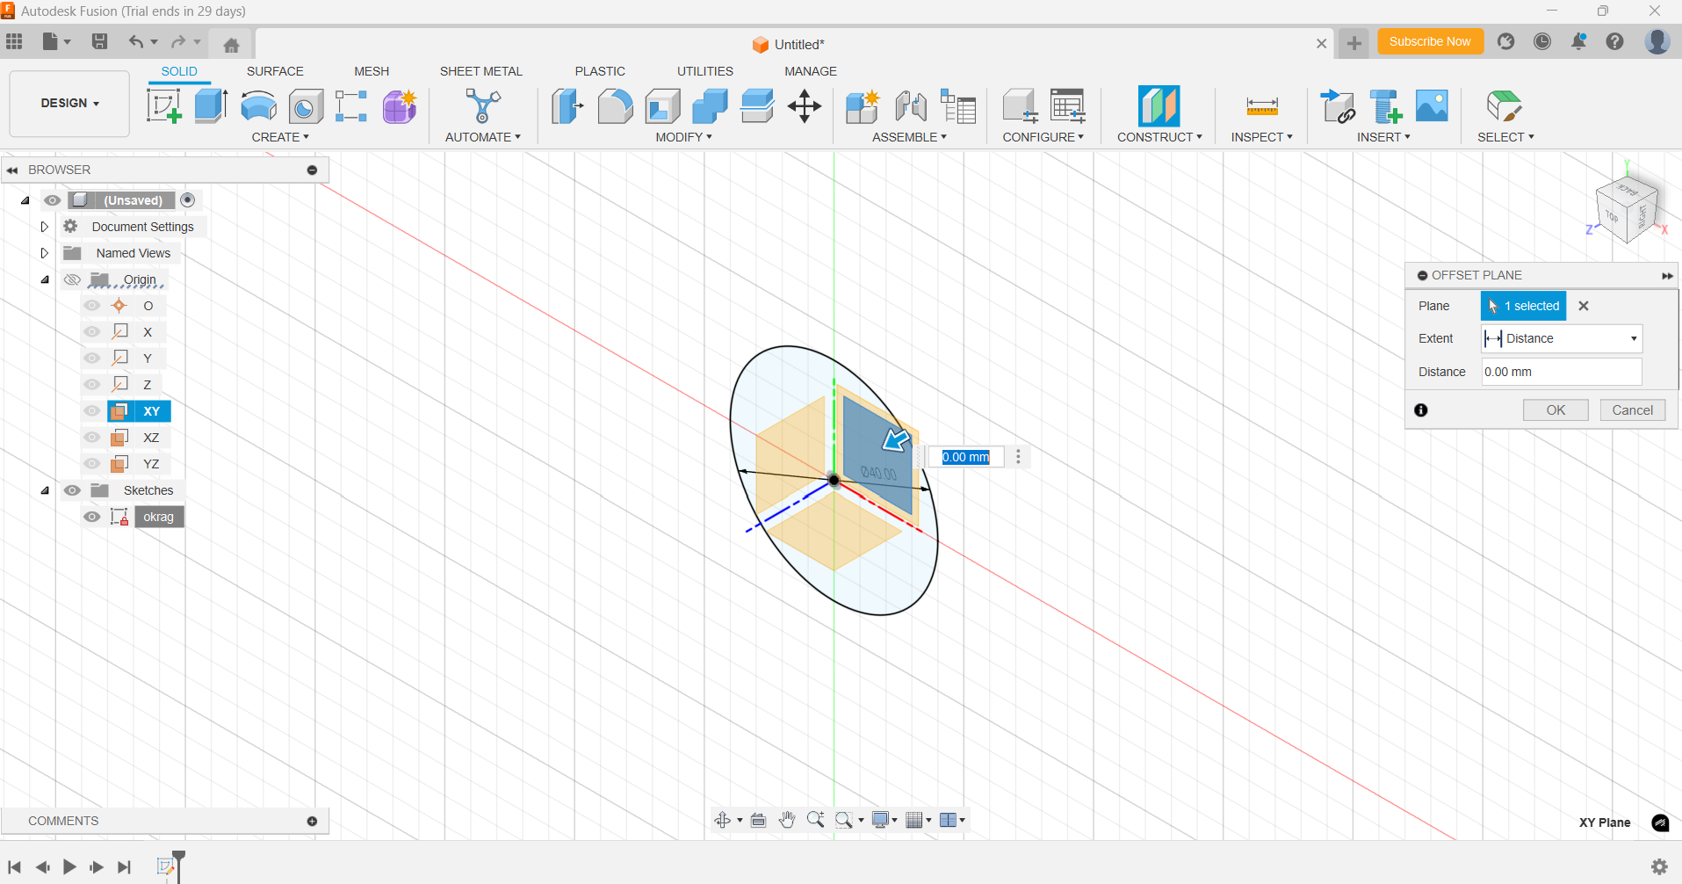Image resolution: width=1682 pixels, height=884 pixels.
Task: Toggle visibility of the XY plane
Action: [x=92, y=411]
